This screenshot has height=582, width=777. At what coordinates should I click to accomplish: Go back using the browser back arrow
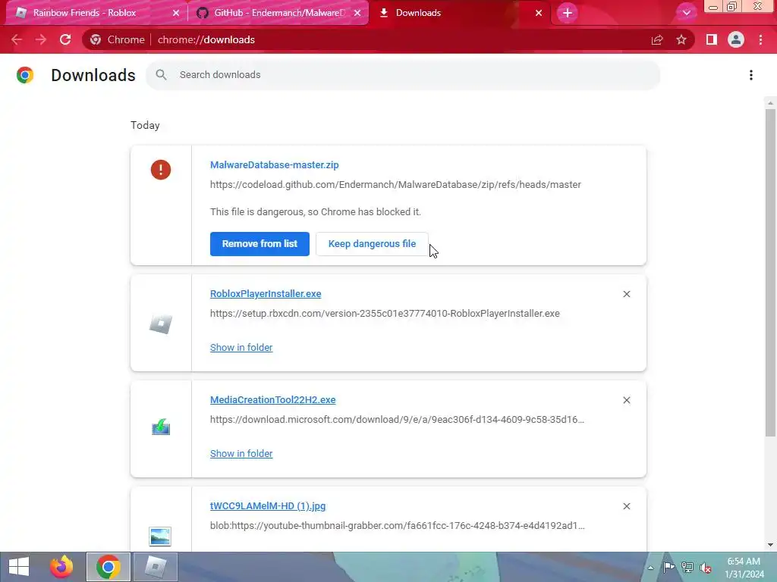coord(17,39)
